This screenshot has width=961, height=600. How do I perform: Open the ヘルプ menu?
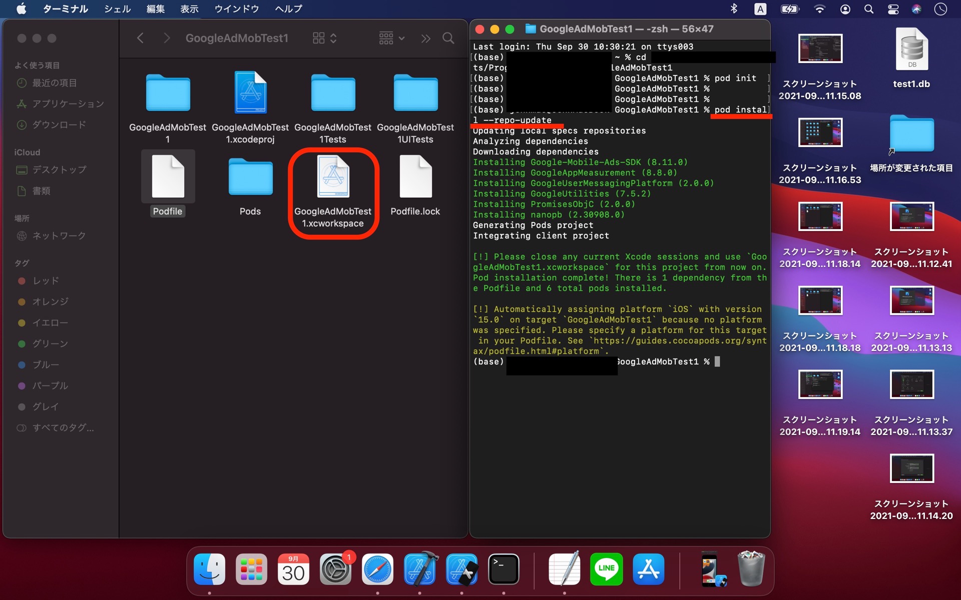(x=289, y=9)
